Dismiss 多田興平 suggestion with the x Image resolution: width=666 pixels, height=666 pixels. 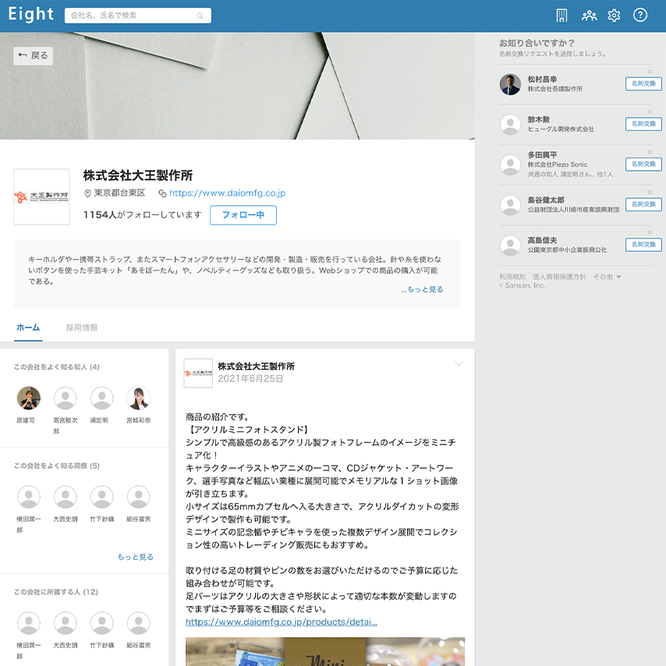coord(650,152)
